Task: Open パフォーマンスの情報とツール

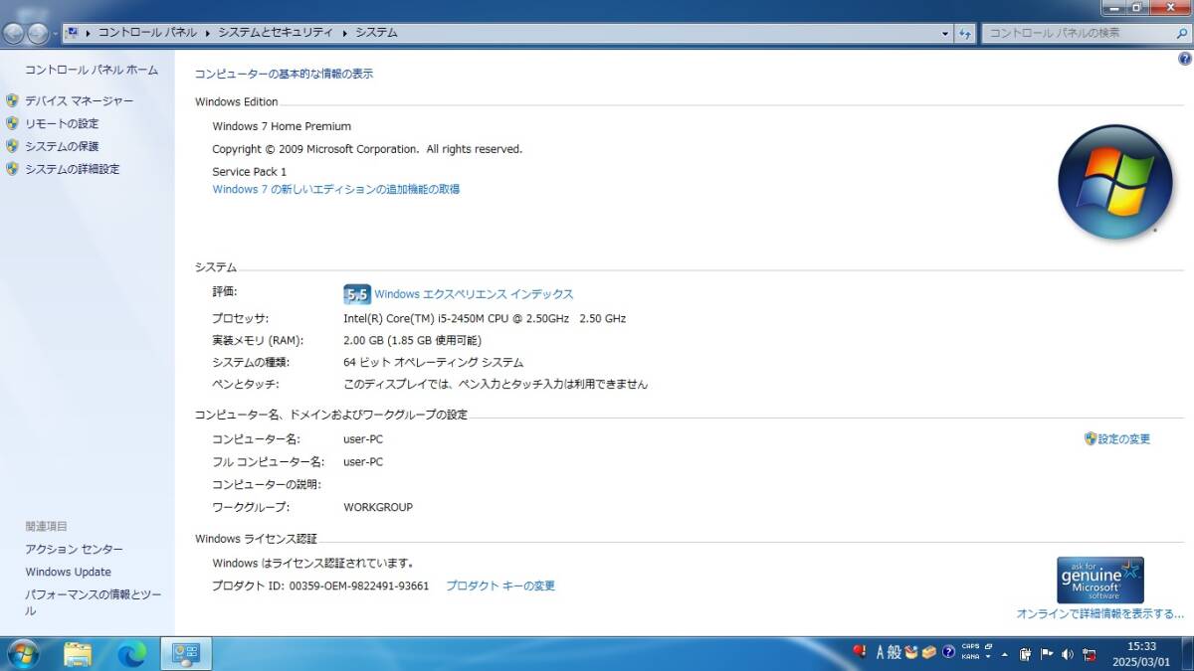Action: (94, 602)
